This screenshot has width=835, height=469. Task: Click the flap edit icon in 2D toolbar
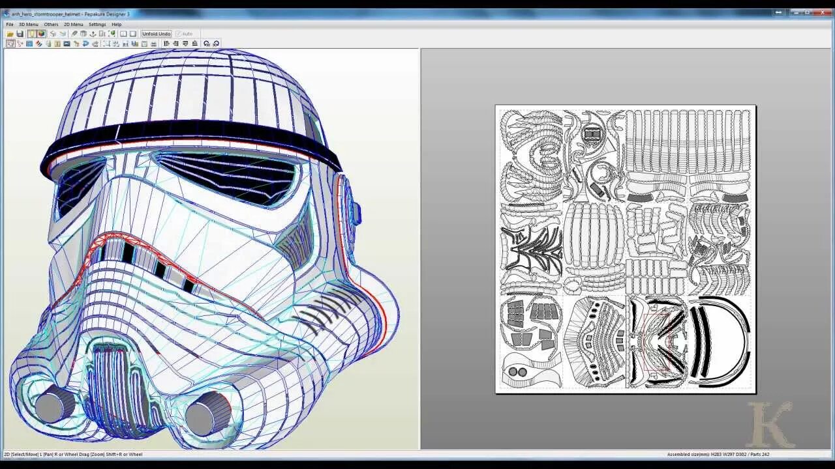click(48, 44)
